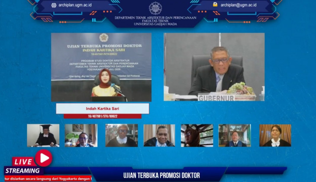Click the 'UNIVERSITAS GADJAH MADA' header line
This screenshot has width=316, height=182.
[x=155, y=24]
